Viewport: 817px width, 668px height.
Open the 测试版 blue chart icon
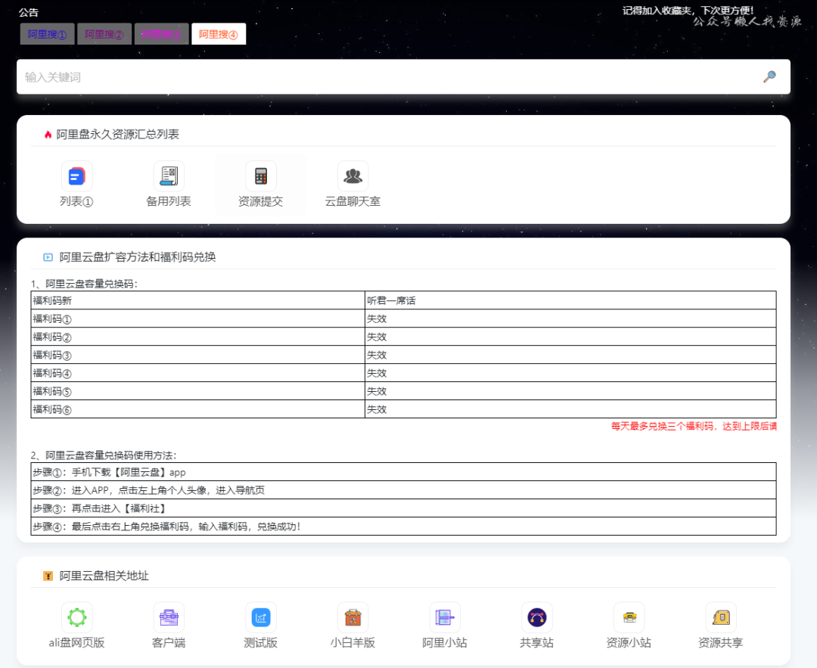[260, 617]
